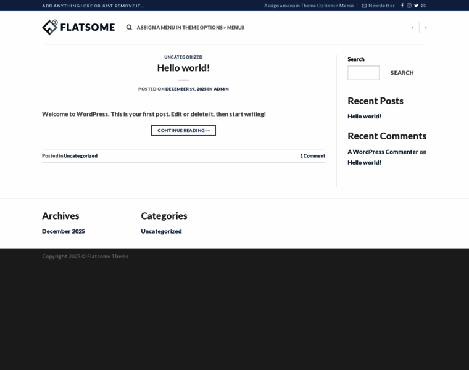Focus the sidebar search input field

tap(363, 73)
